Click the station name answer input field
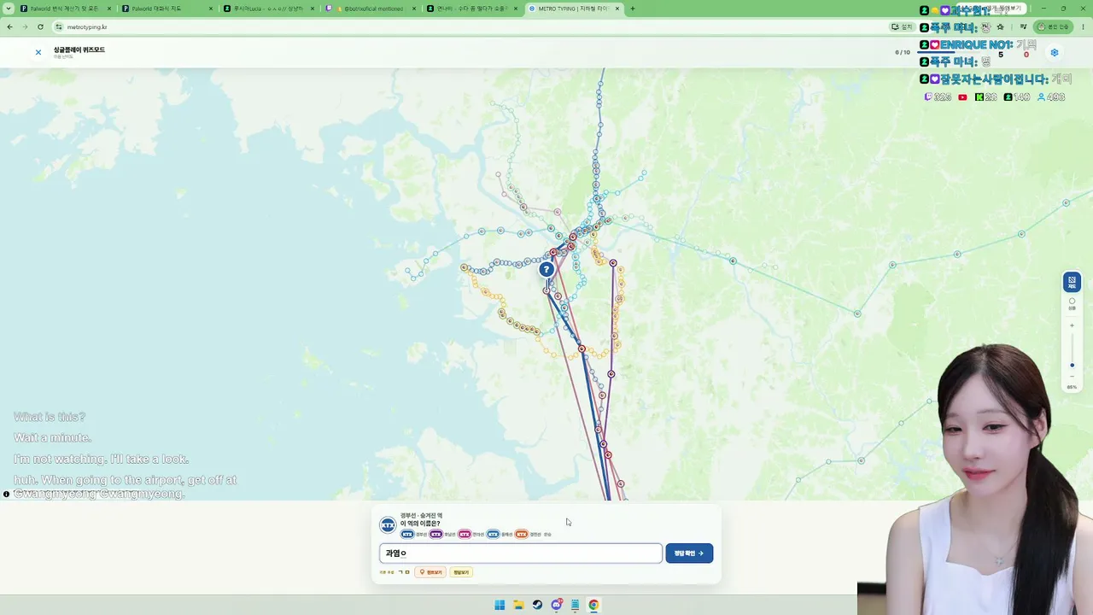Image resolution: width=1093 pixels, height=615 pixels. [521, 553]
